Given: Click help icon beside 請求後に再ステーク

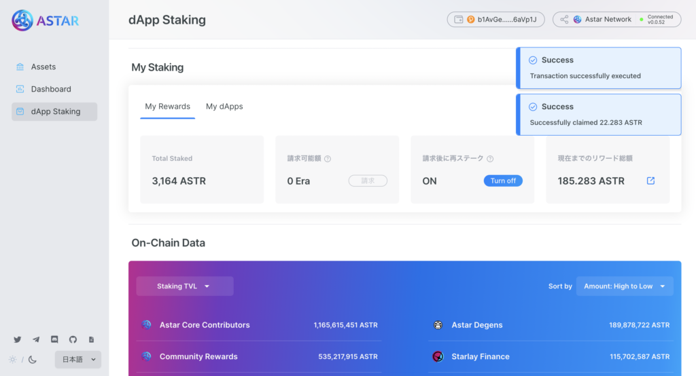Looking at the screenshot, I should click(490, 159).
